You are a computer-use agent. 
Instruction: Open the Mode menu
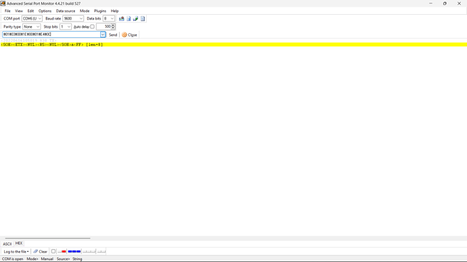(x=85, y=11)
